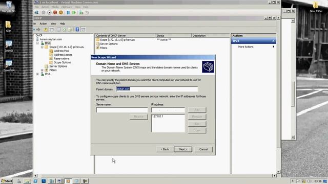Click Back in the New Scope Wizard
The width and height of the screenshot is (328, 184).
point(165,149)
